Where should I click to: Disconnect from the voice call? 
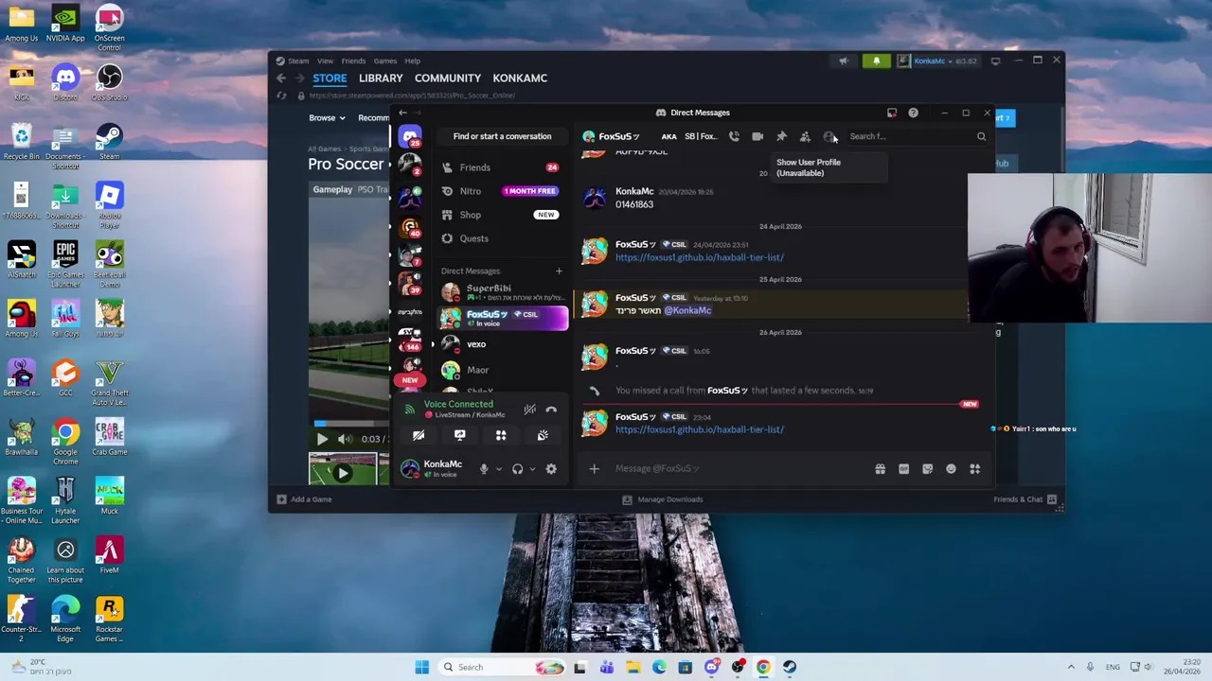pyautogui.click(x=551, y=410)
